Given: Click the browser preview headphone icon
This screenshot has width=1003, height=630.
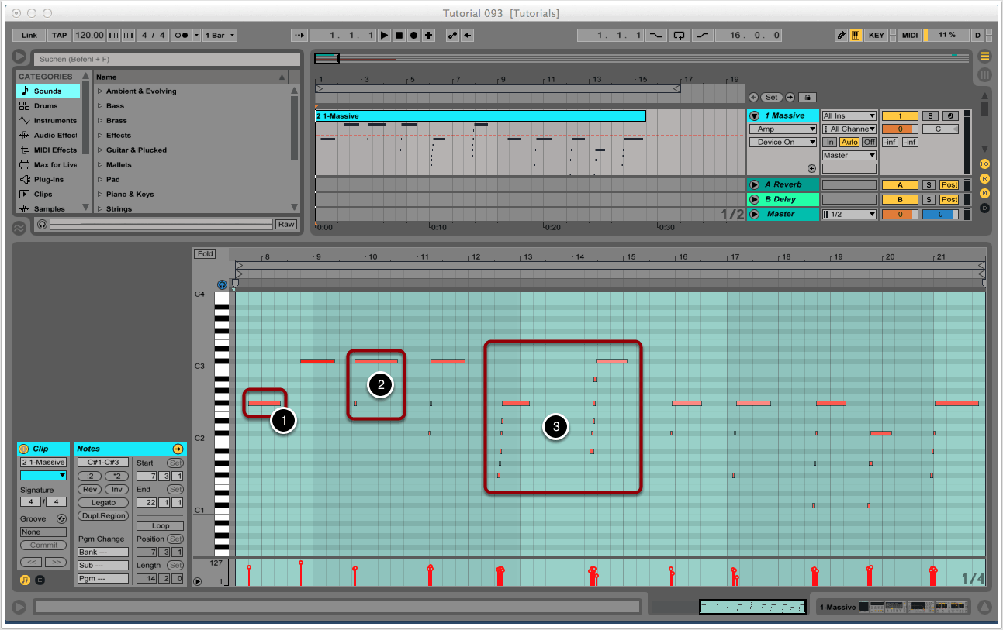Looking at the screenshot, I should click(x=42, y=224).
